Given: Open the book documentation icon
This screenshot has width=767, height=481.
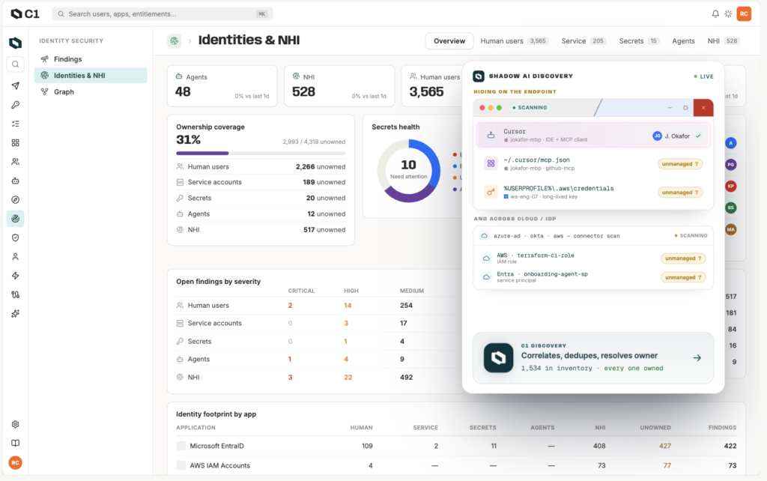Looking at the screenshot, I should pos(15,444).
